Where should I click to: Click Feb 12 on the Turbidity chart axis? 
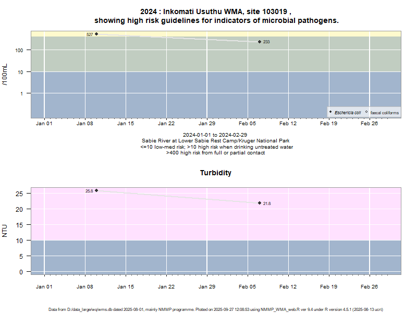288,286
